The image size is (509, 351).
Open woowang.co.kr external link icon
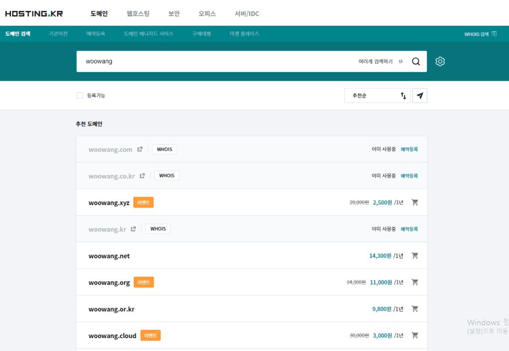[x=143, y=176]
